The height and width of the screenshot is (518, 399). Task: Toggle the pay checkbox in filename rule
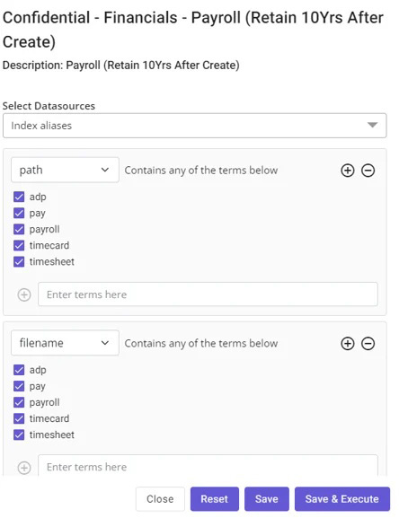coord(19,386)
